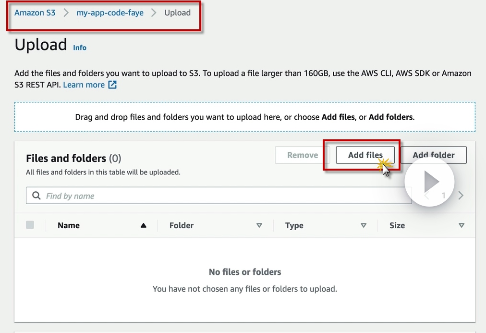The height and width of the screenshot is (333, 486).
Task: Click the search magnifier icon
Action: pos(36,196)
